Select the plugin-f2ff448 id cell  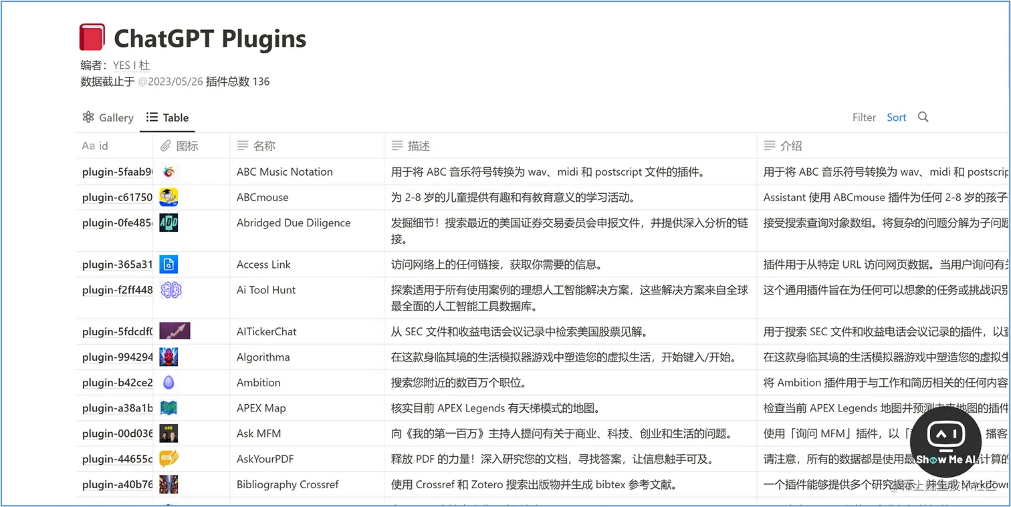(114, 298)
